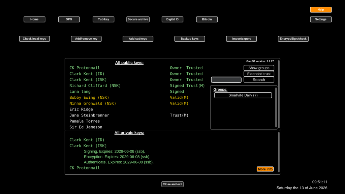Click the Show groups button

click(x=259, y=68)
